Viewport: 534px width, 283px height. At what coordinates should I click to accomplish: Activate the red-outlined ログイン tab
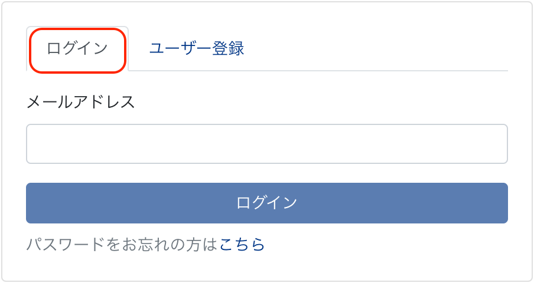77,49
